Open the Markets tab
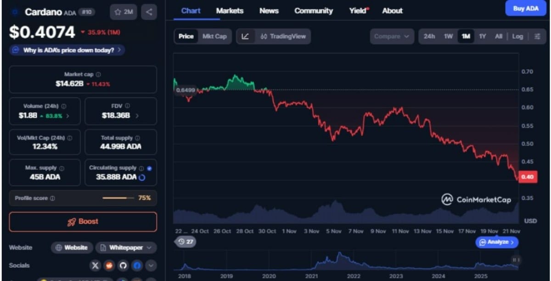Image resolution: width=551 pixels, height=281 pixels. pyautogui.click(x=230, y=11)
